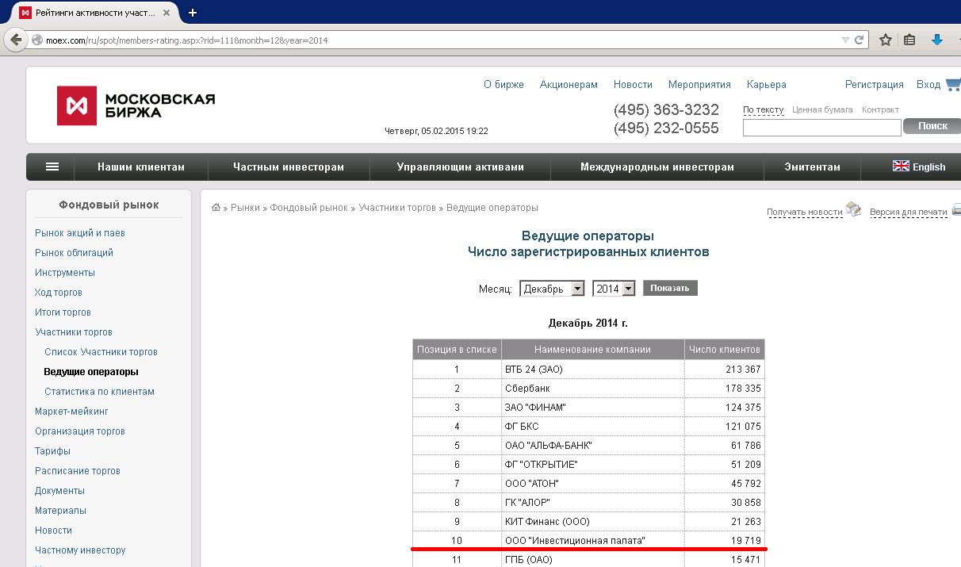Open Частным инвесторам menu
Image resolution: width=961 pixels, height=567 pixels.
coord(289,167)
